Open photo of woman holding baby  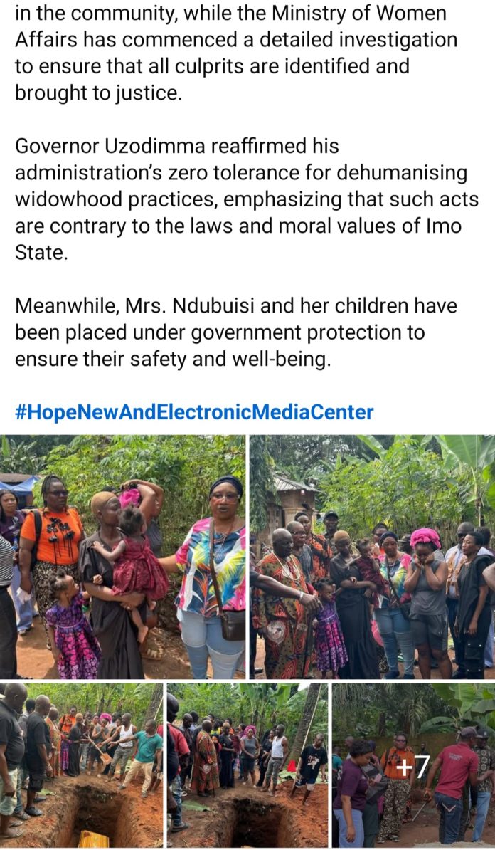[x=122, y=556]
